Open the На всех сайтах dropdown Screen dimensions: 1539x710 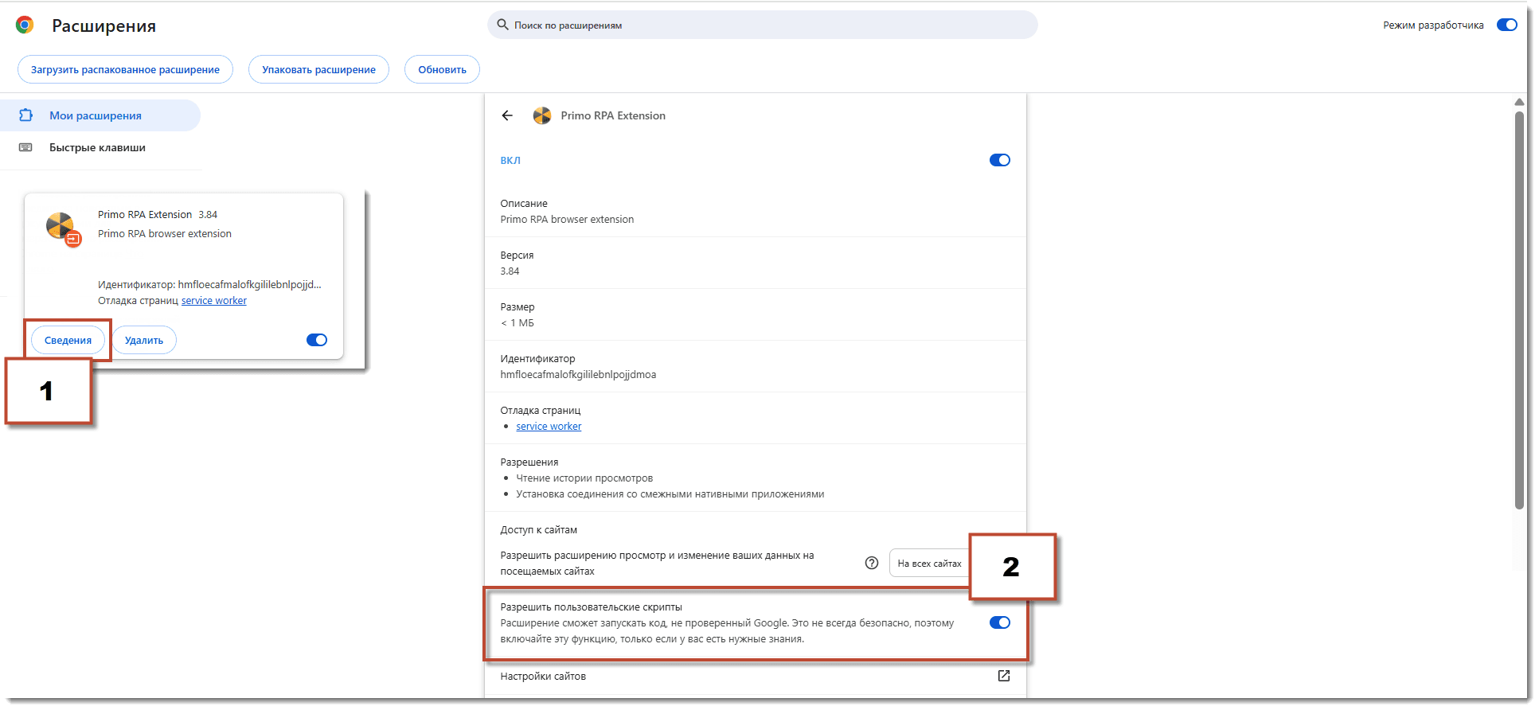(930, 563)
